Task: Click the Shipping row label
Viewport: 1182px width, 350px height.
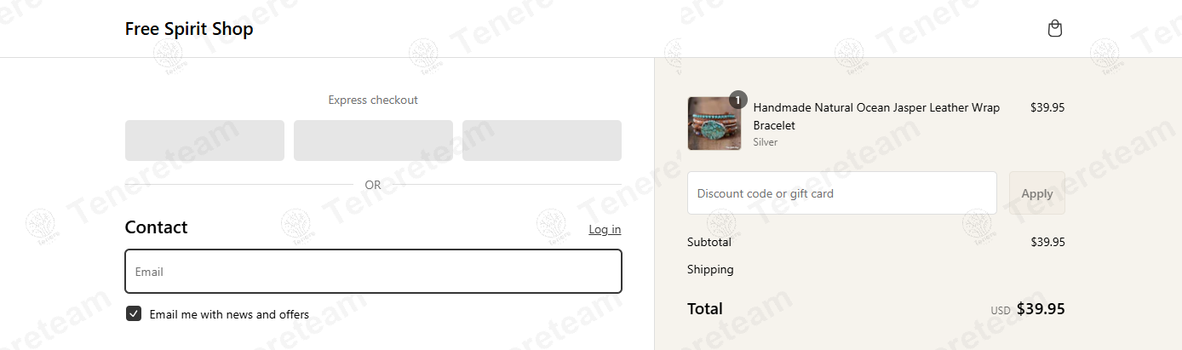Action: (710, 269)
